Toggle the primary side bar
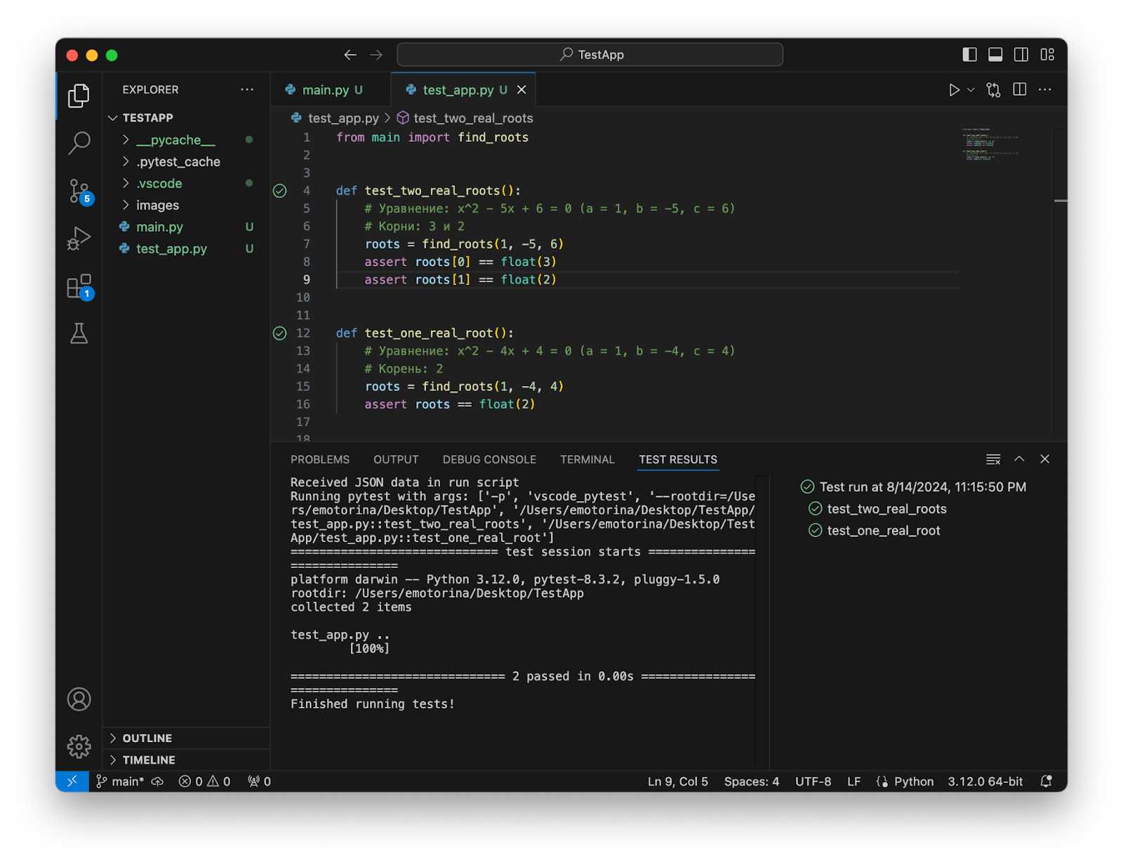The width and height of the screenshot is (1123, 865). tap(969, 55)
